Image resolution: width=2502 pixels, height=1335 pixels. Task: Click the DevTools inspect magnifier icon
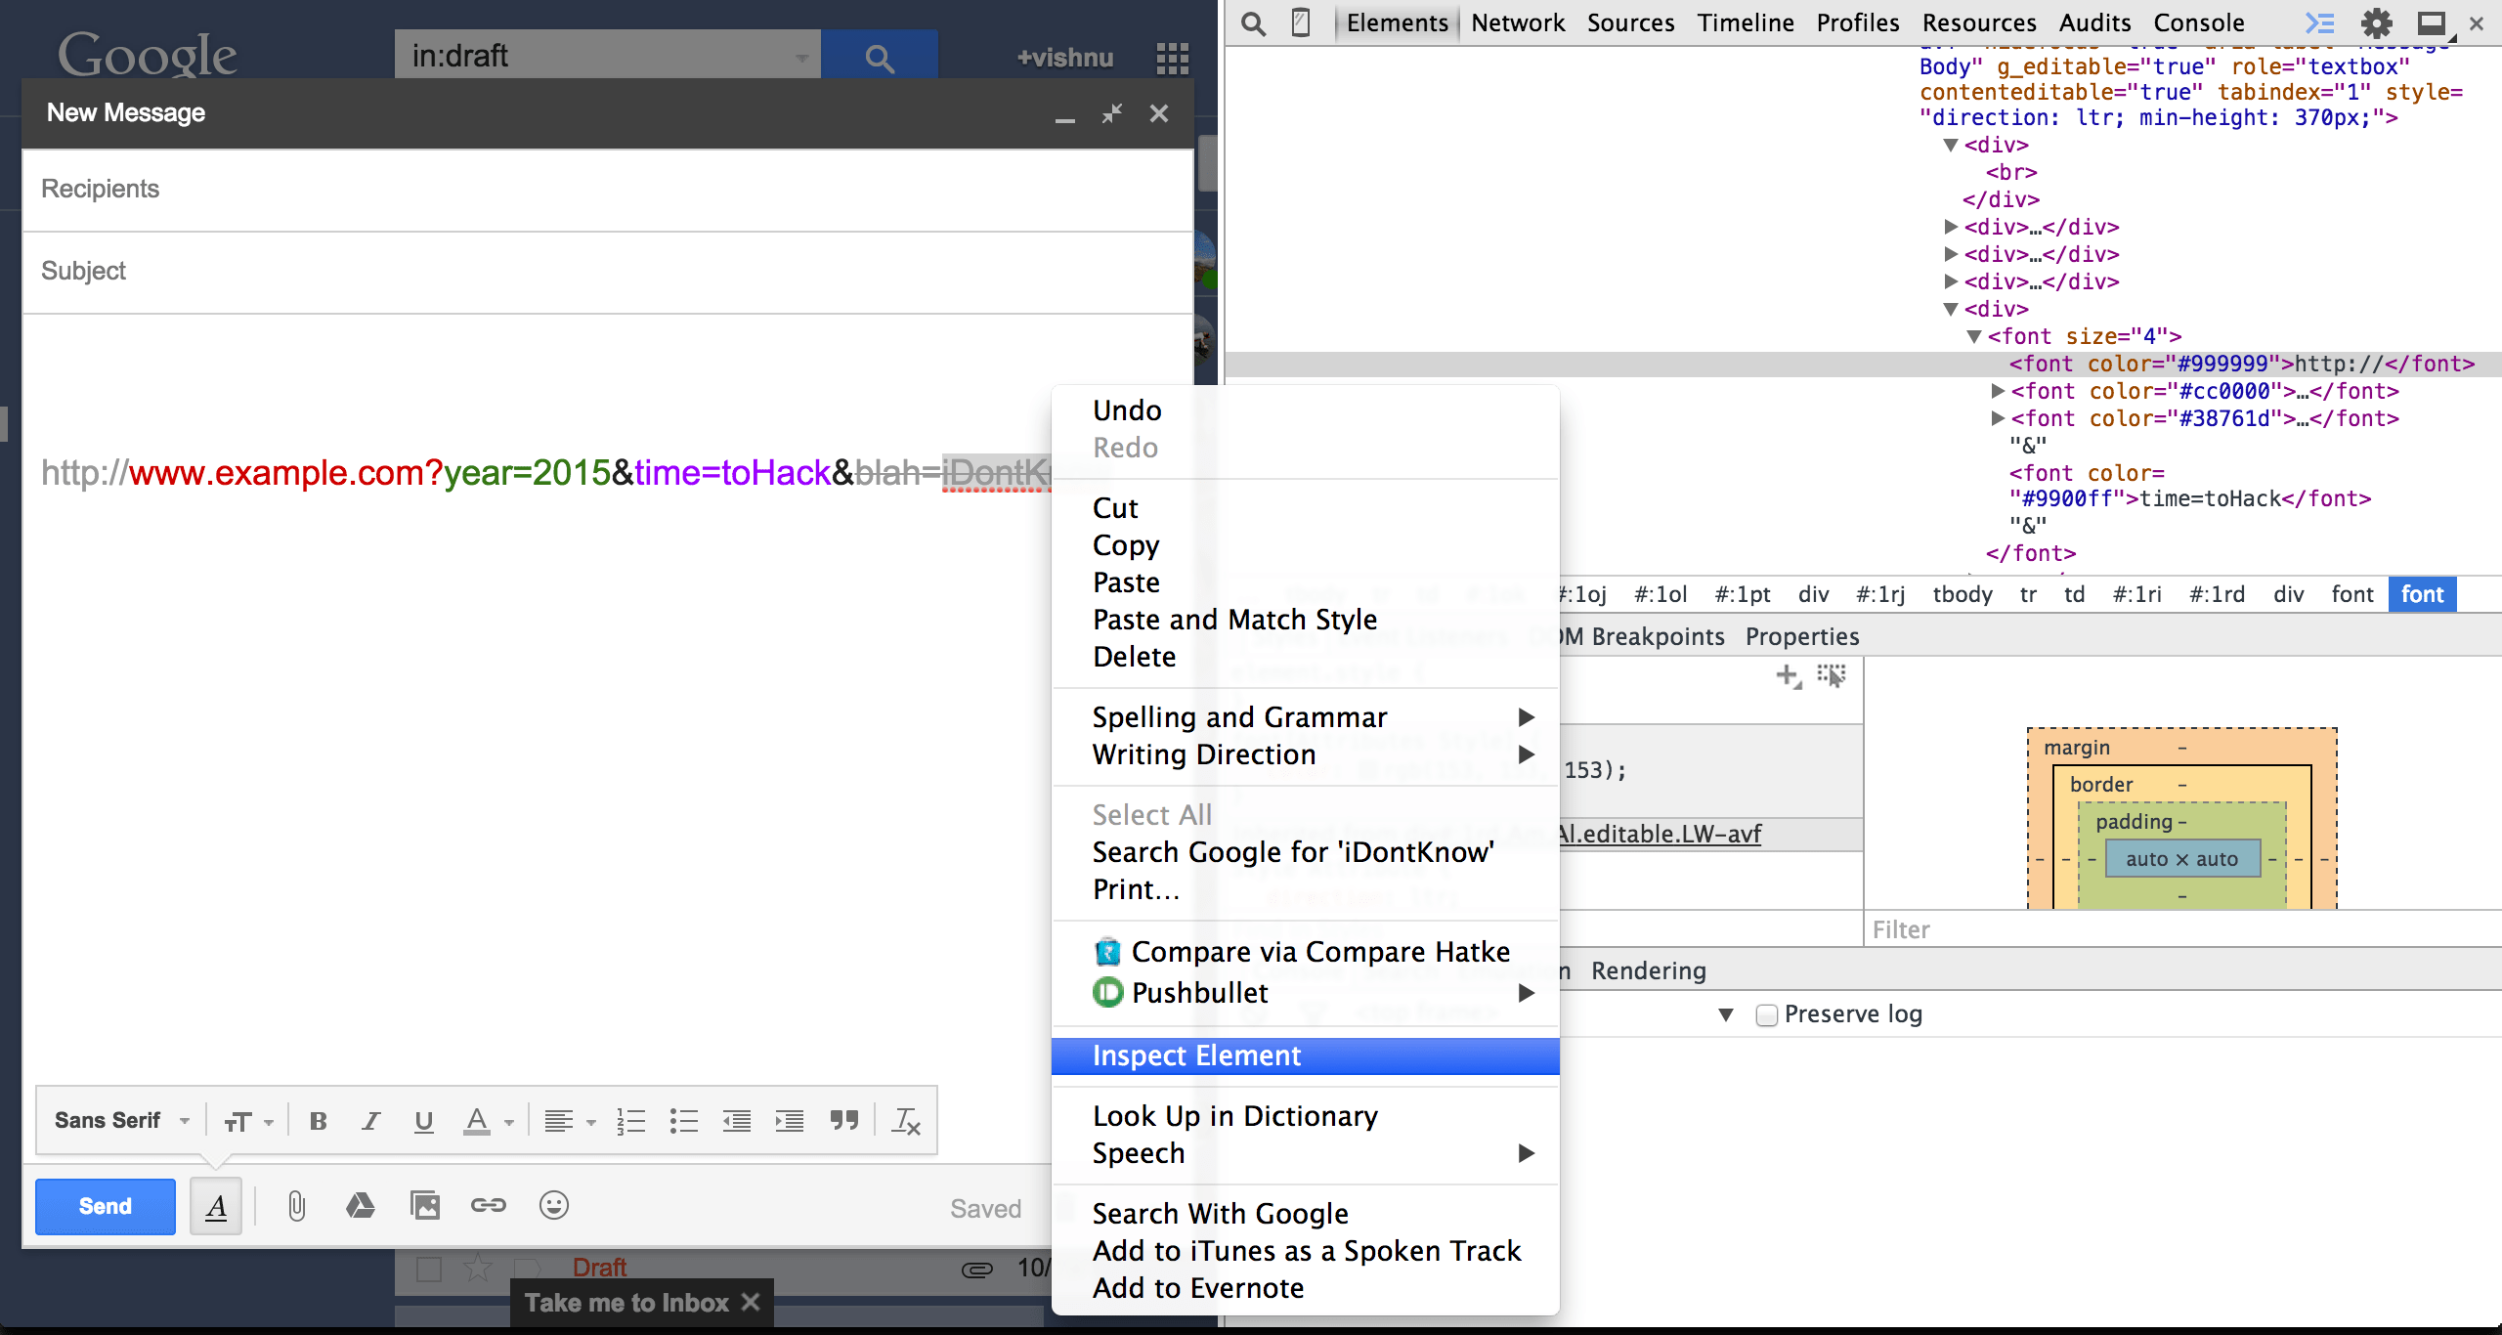1253,22
